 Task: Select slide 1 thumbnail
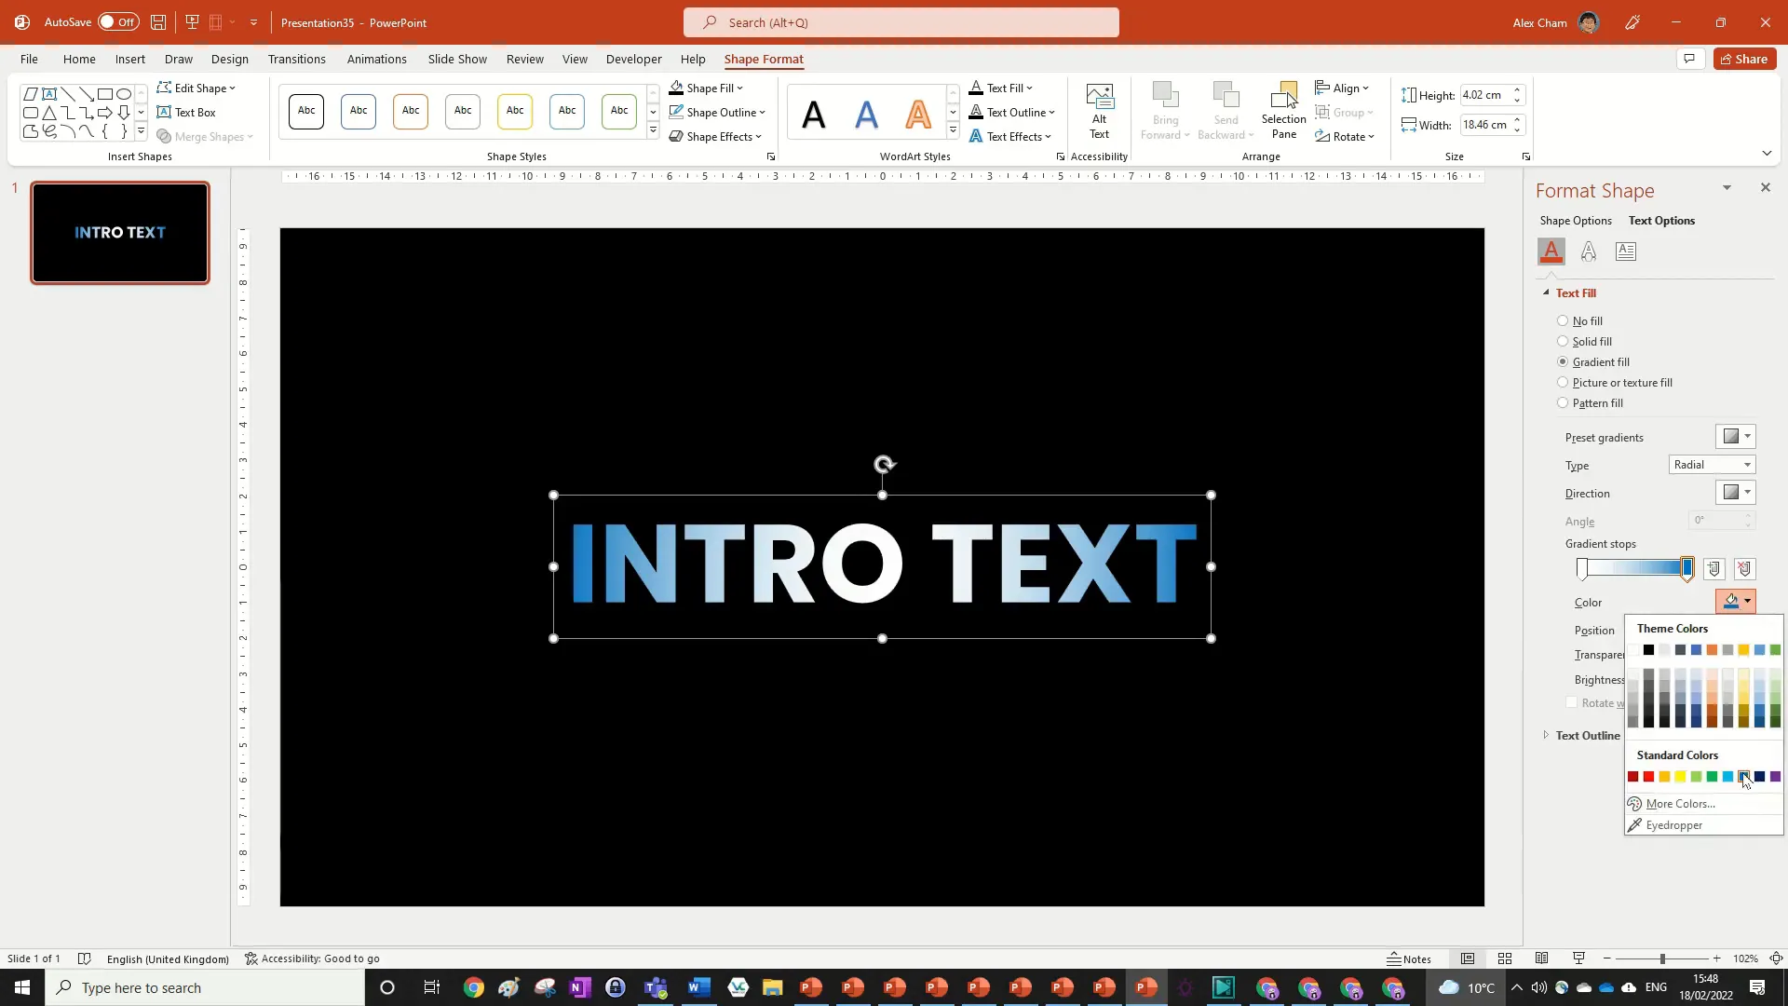(120, 233)
